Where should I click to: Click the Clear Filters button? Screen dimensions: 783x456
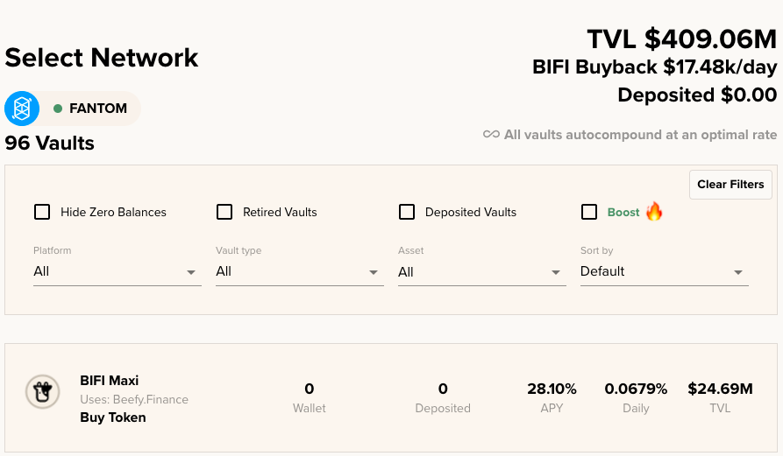pyautogui.click(x=730, y=185)
